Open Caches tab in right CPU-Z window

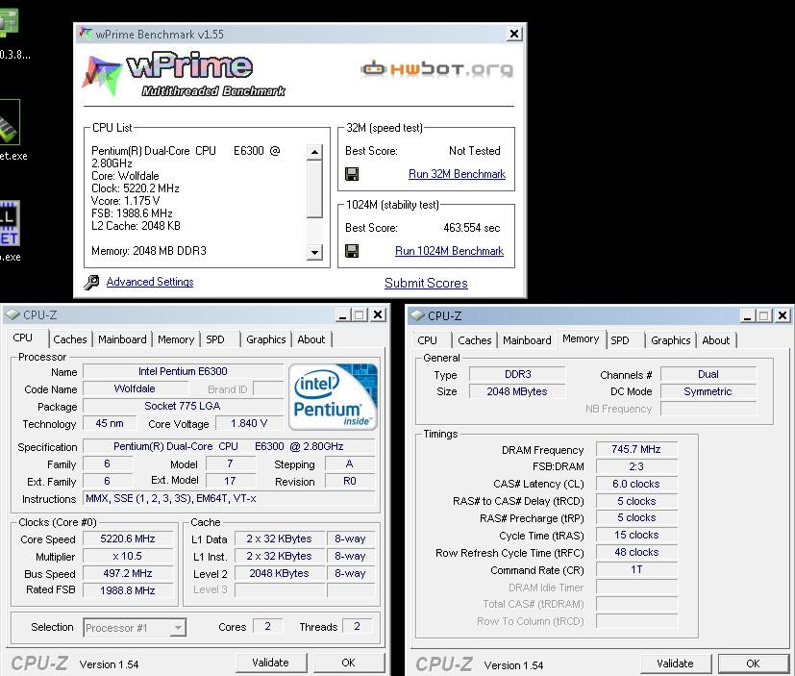pos(475,340)
